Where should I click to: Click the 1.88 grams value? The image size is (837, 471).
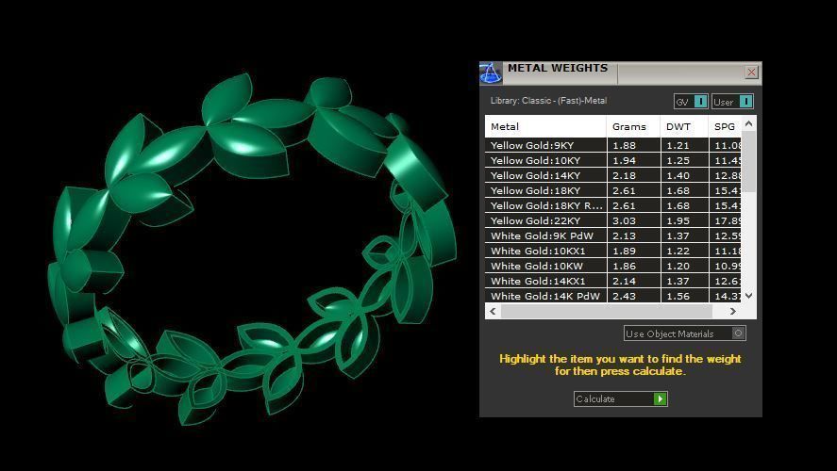pyautogui.click(x=624, y=145)
